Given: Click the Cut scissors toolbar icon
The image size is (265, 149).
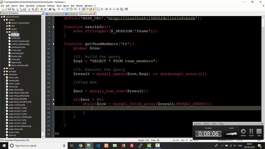Looking at the screenshot, I should [29, 9].
